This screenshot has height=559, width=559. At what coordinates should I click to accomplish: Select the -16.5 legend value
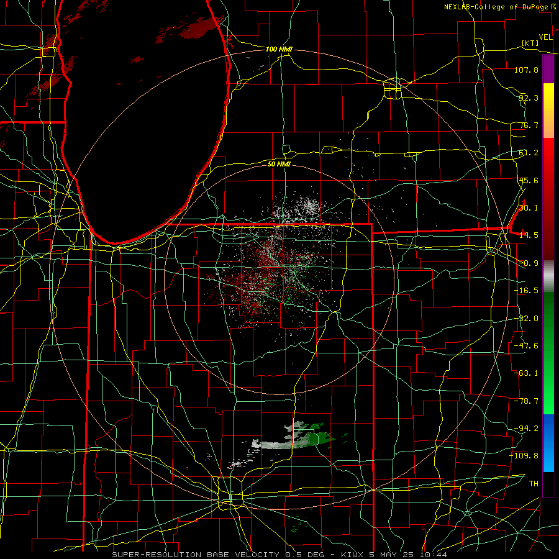click(526, 291)
